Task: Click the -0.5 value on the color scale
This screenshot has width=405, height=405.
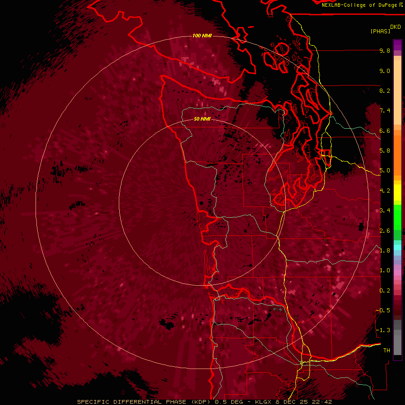Action: 383,310
